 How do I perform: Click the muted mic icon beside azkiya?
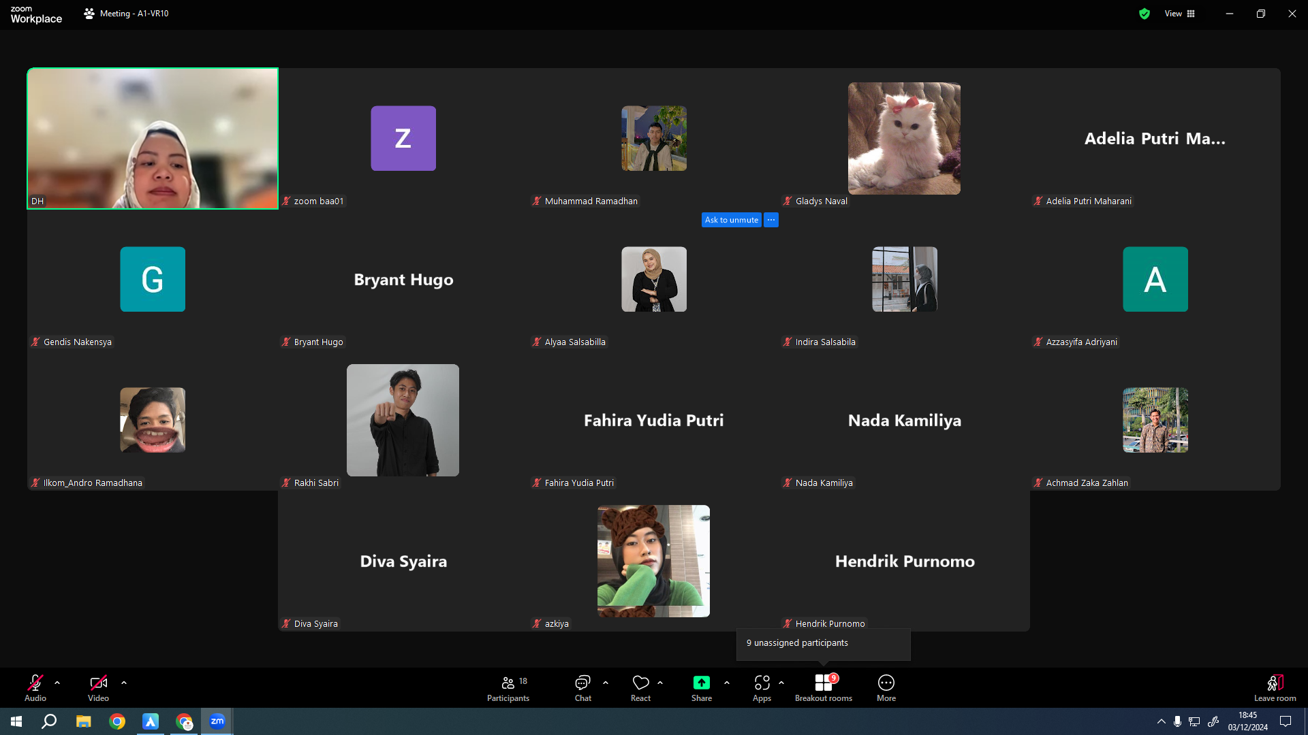(537, 623)
